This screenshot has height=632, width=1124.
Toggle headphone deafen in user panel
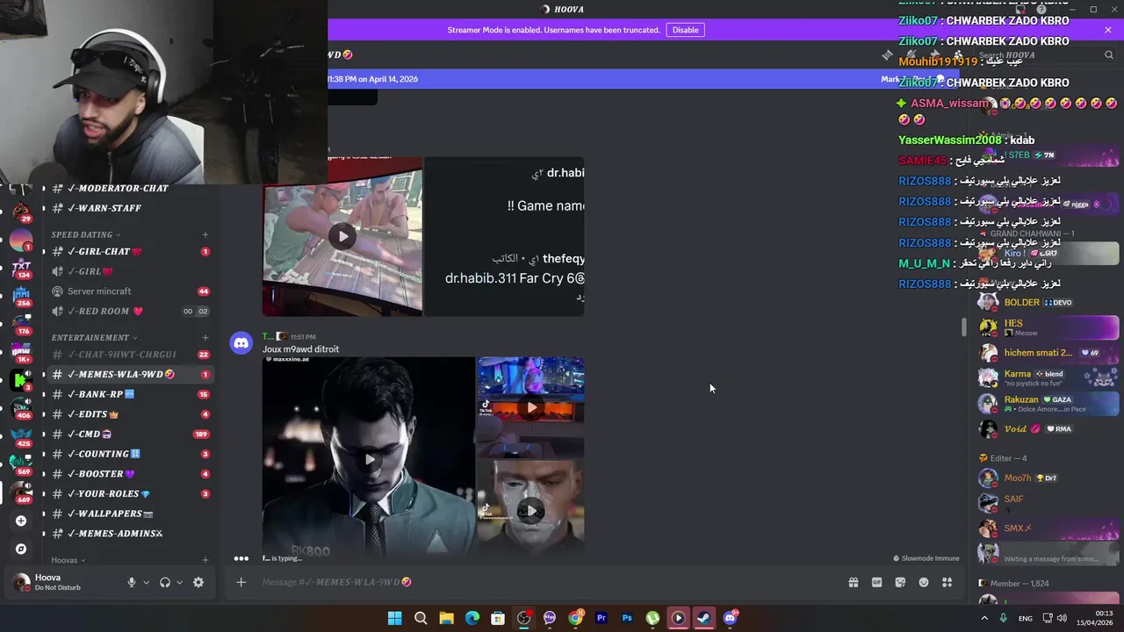pyautogui.click(x=164, y=582)
